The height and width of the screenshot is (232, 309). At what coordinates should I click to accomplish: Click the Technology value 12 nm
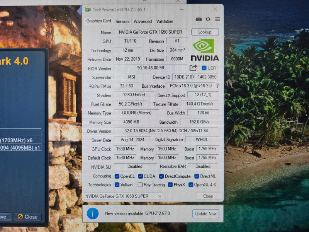tap(128, 50)
